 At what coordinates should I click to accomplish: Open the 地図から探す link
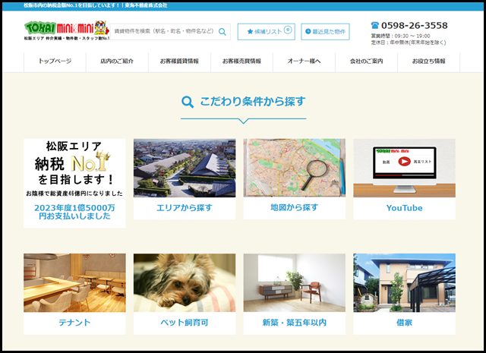pyautogui.click(x=294, y=207)
